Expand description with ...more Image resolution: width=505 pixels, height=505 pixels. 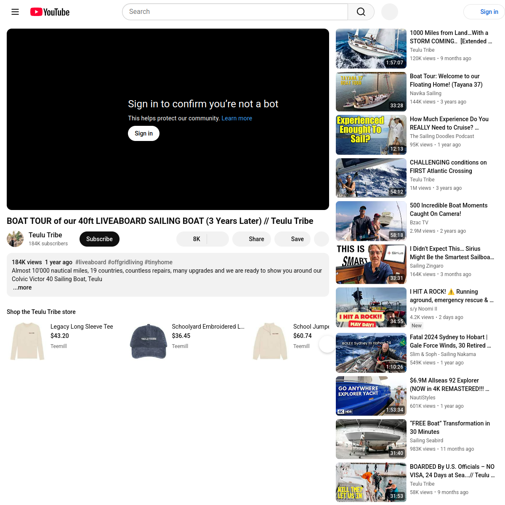[22, 287]
